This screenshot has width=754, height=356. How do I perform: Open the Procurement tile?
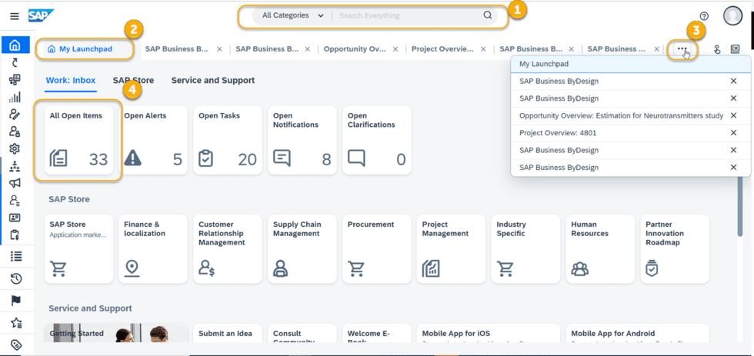point(377,249)
